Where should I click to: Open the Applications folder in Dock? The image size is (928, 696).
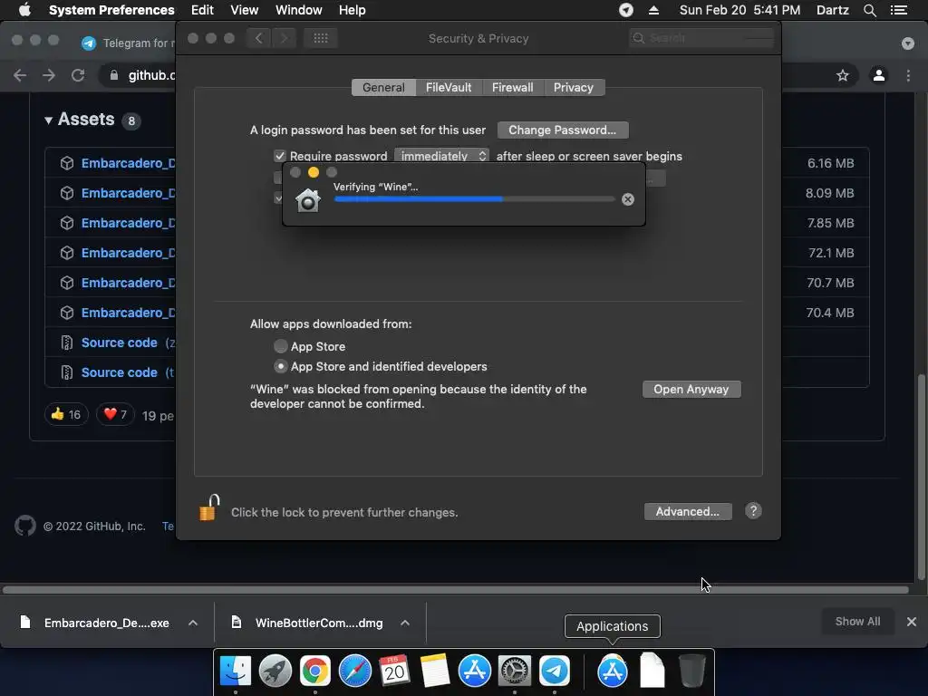[x=612, y=671]
